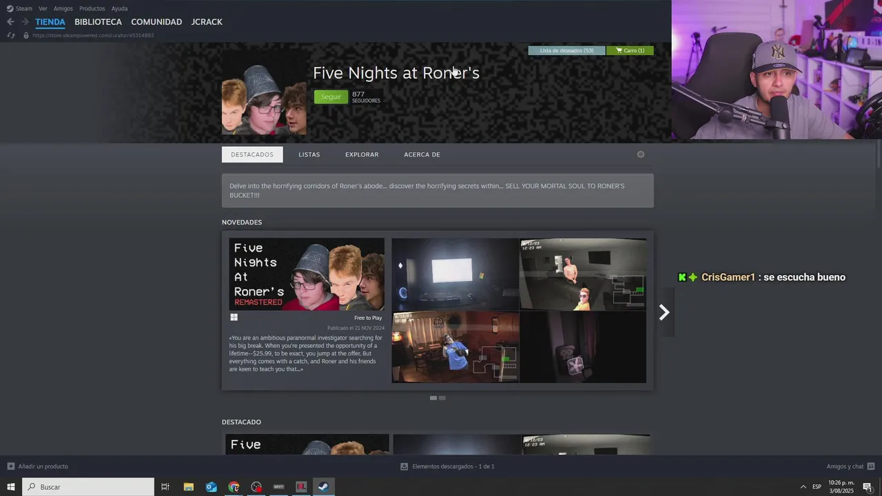Open the Carro (1) cart

coord(630,50)
